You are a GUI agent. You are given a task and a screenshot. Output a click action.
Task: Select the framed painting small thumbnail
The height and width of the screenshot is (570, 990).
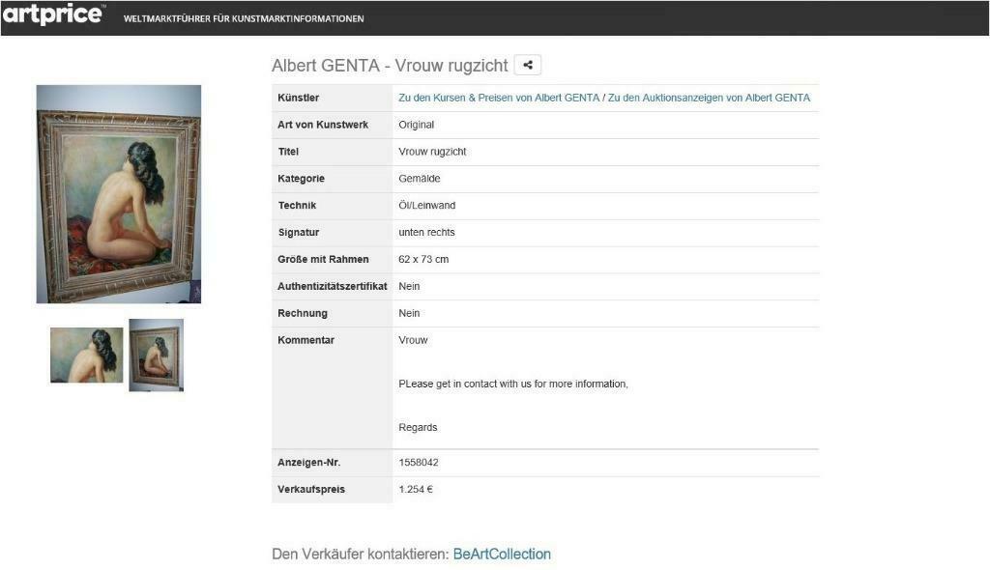tap(157, 355)
